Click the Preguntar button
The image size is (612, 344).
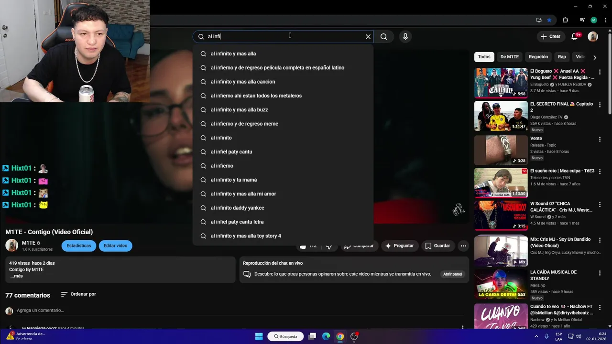399,246
